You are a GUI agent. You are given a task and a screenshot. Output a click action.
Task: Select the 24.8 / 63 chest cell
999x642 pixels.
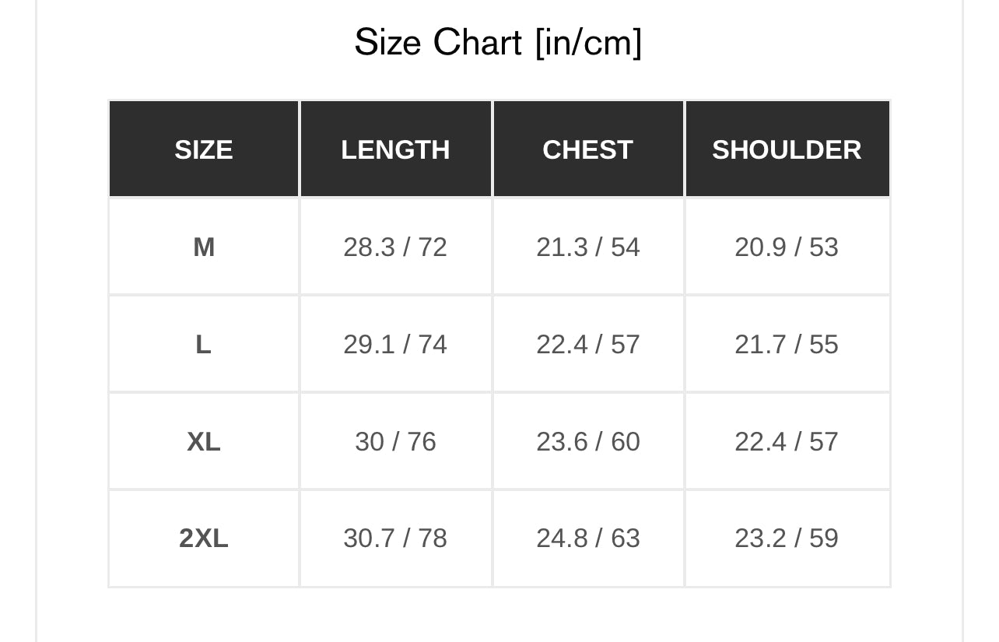[587, 538]
